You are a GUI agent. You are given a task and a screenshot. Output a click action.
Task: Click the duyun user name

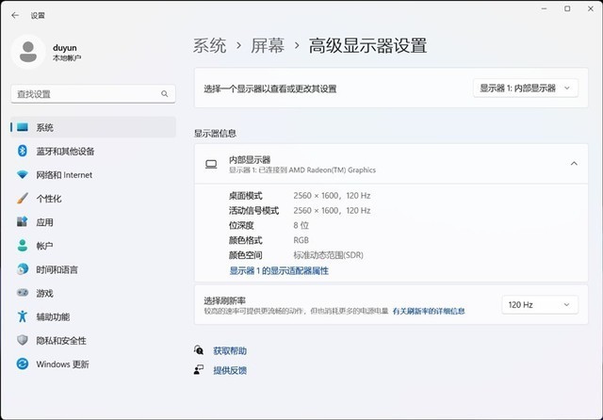(x=65, y=48)
